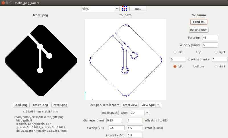Image resolution: width=228 pixels, height=138 pixels.
Task: Send the job with 'send it!' button
Action: click(x=199, y=22)
